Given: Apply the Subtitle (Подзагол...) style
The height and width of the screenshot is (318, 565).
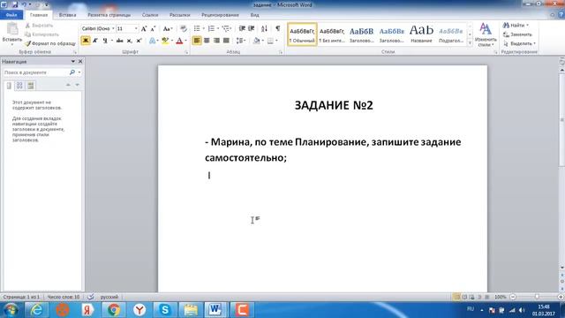Looking at the screenshot, I should pyautogui.click(x=451, y=34).
